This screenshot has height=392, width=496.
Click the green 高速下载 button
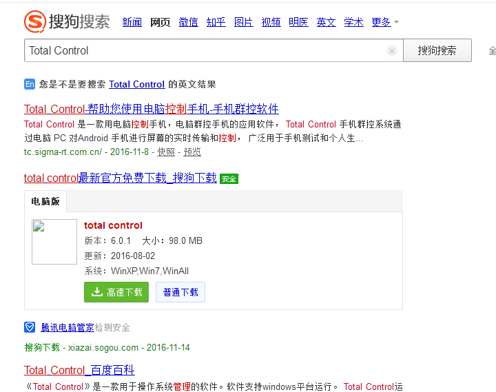[x=116, y=292]
